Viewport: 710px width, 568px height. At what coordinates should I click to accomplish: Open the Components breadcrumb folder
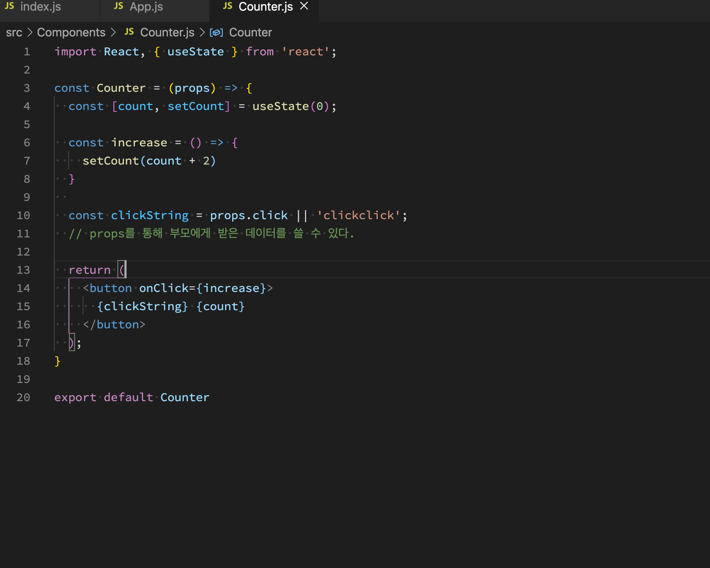(71, 33)
